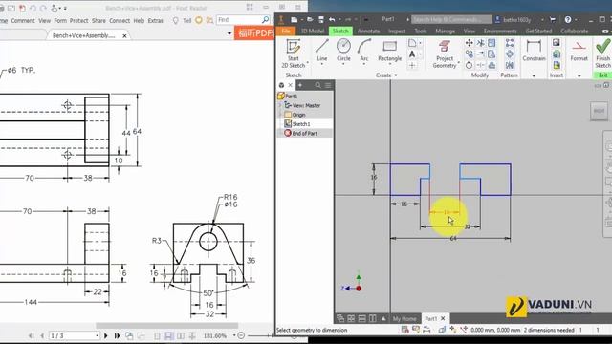This screenshot has width=612, height=344.
Task: Select the Move tool in Modify panel
Action: tap(470, 43)
